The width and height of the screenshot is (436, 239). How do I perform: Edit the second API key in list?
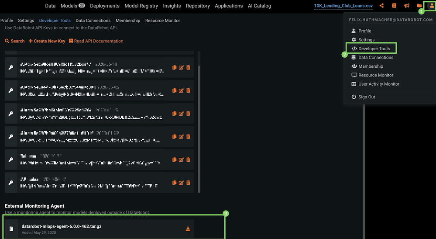pyautogui.click(x=181, y=90)
